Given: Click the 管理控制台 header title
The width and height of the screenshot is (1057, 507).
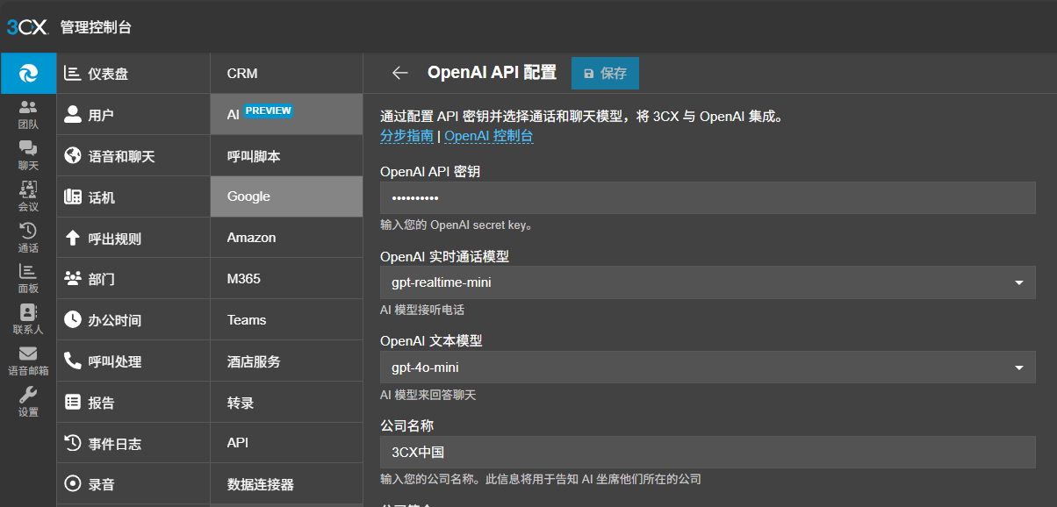Looking at the screenshot, I should coord(96,27).
